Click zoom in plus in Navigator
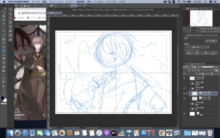 pos(209,28)
